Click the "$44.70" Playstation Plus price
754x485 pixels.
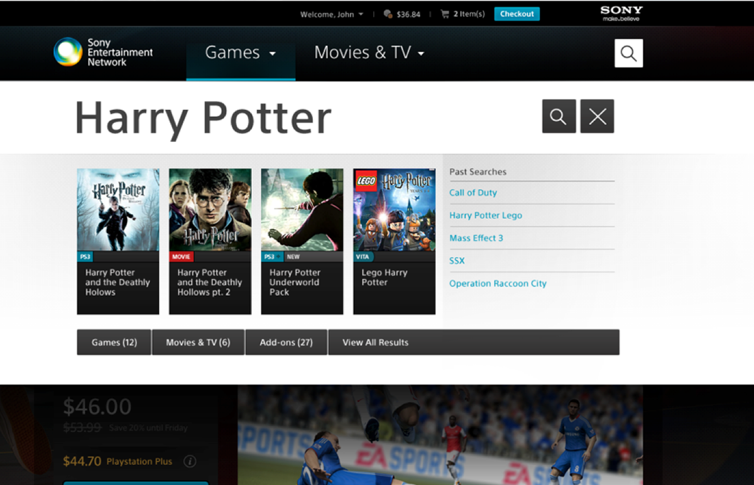(x=82, y=461)
